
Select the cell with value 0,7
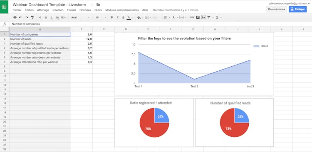[x=82, y=48]
